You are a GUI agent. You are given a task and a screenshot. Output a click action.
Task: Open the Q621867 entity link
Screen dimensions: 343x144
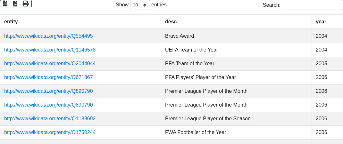48,77
